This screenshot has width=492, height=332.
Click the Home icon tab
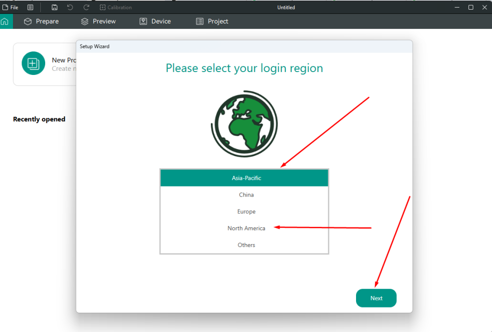coord(5,21)
